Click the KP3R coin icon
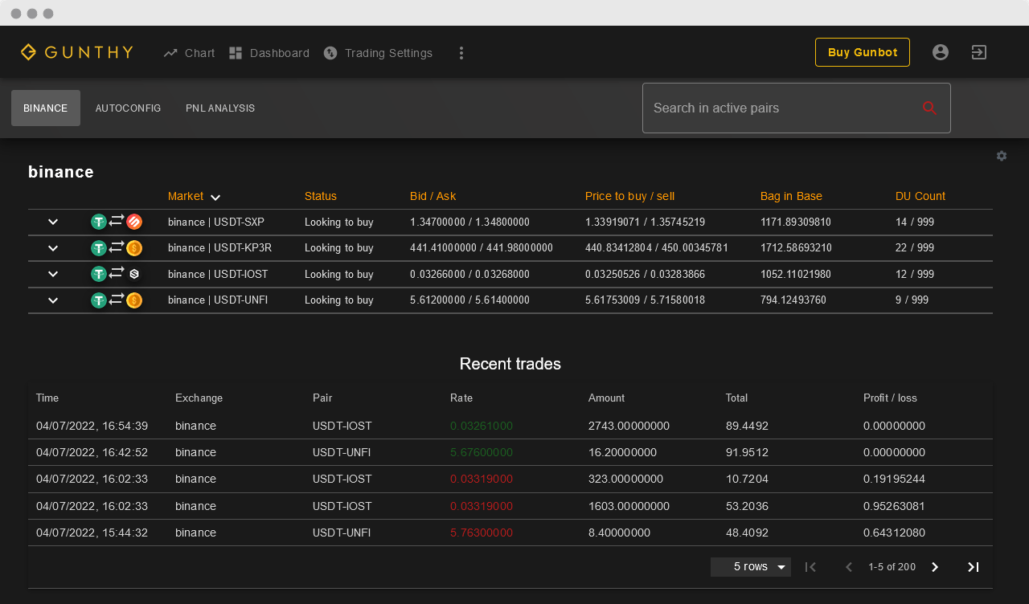This screenshot has height=604, width=1029. [x=134, y=248]
